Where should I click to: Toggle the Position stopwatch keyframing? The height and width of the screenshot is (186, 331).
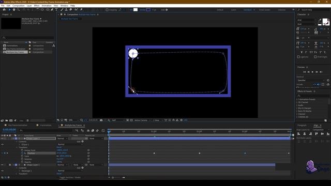(x=22, y=153)
